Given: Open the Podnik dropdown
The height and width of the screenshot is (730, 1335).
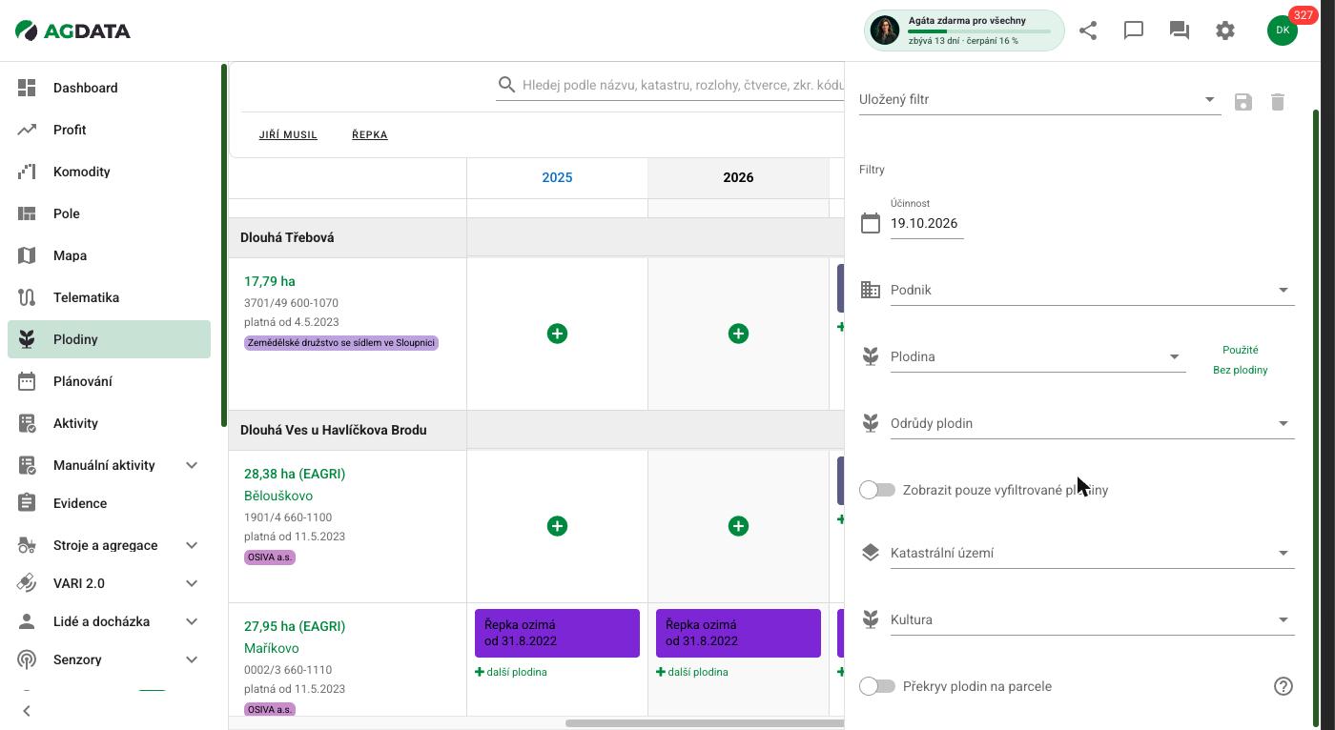Looking at the screenshot, I should tap(1092, 290).
